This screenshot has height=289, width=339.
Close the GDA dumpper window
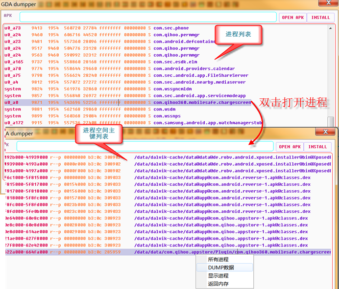pyautogui.click(x=328, y=2)
